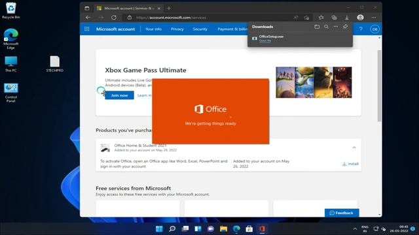Click the Read aloud icon in address bar
This screenshot has width=419, height=235.
pyautogui.click(x=295, y=18)
